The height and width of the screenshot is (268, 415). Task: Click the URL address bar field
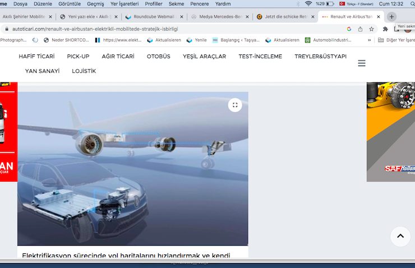click(x=168, y=29)
